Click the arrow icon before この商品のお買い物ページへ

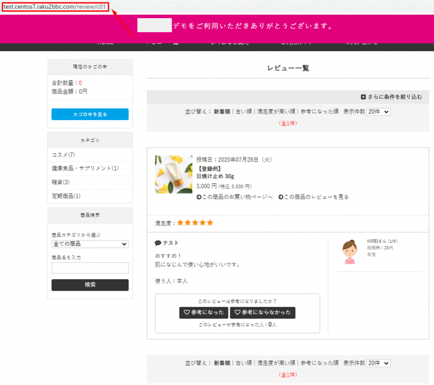[x=199, y=197]
